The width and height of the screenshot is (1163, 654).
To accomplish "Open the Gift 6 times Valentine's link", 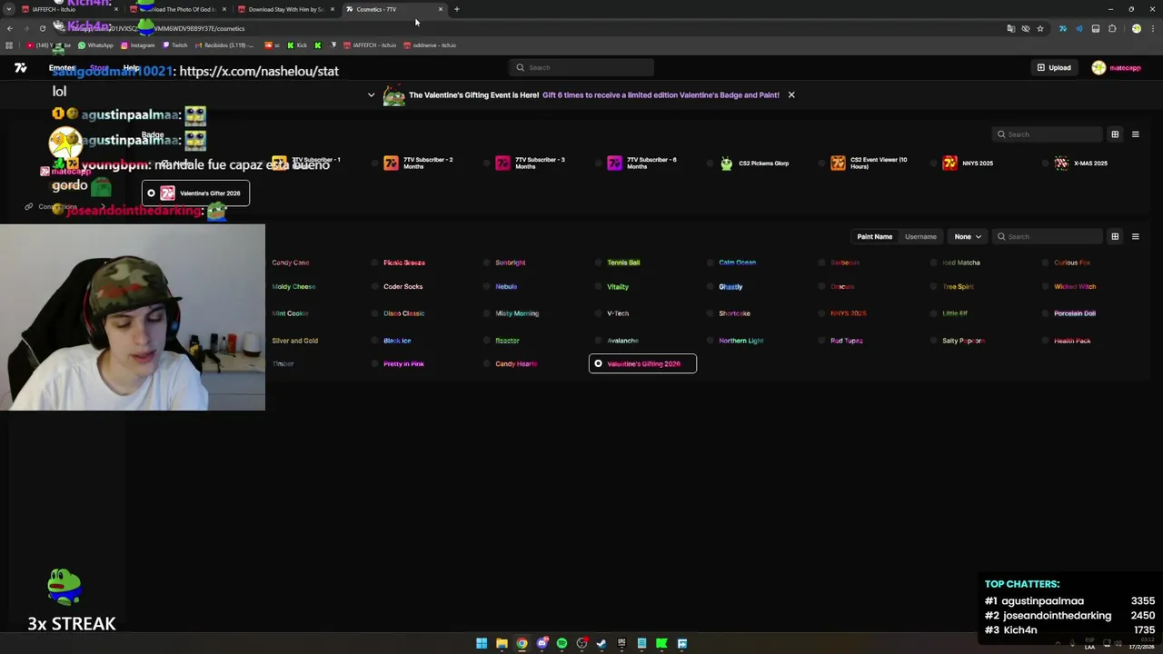I will pos(661,94).
